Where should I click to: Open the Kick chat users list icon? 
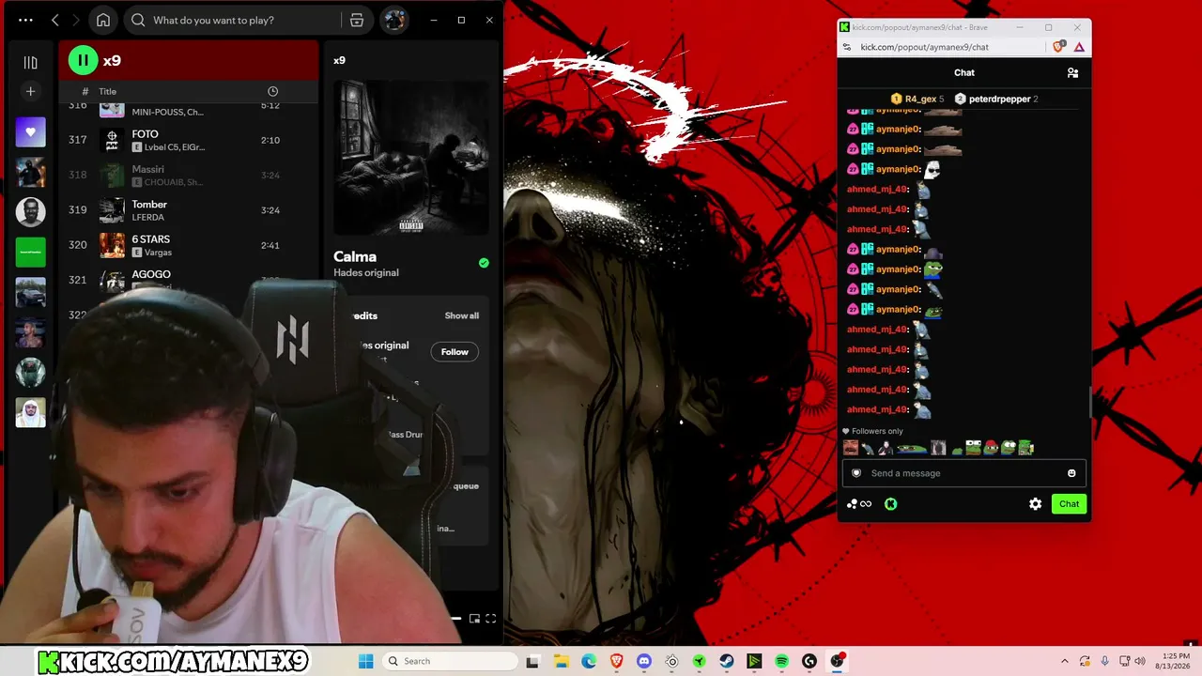(x=1072, y=72)
